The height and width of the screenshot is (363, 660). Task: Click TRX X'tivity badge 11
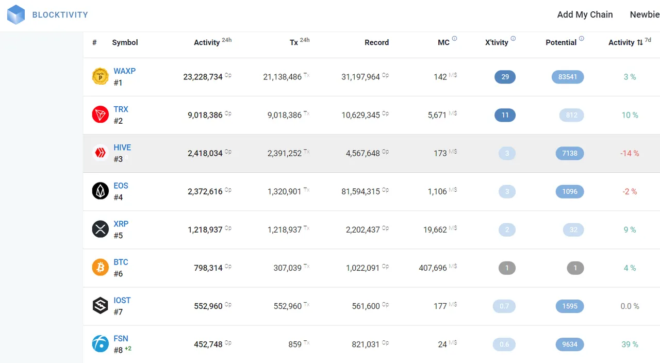[505, 115]
